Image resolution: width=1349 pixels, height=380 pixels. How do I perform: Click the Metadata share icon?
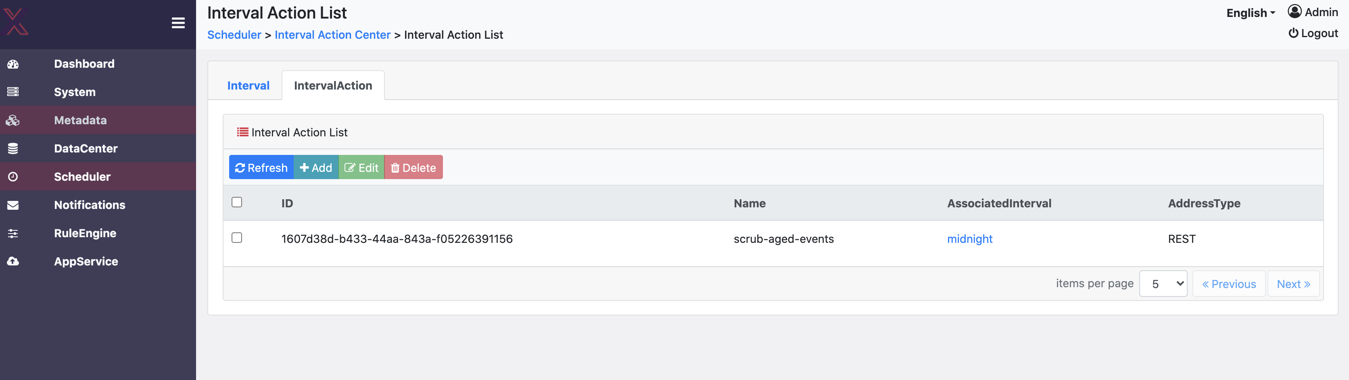[x=13, y=120]
